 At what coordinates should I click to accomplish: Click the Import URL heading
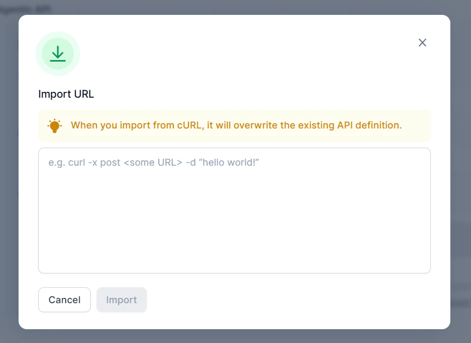point(65,94)
